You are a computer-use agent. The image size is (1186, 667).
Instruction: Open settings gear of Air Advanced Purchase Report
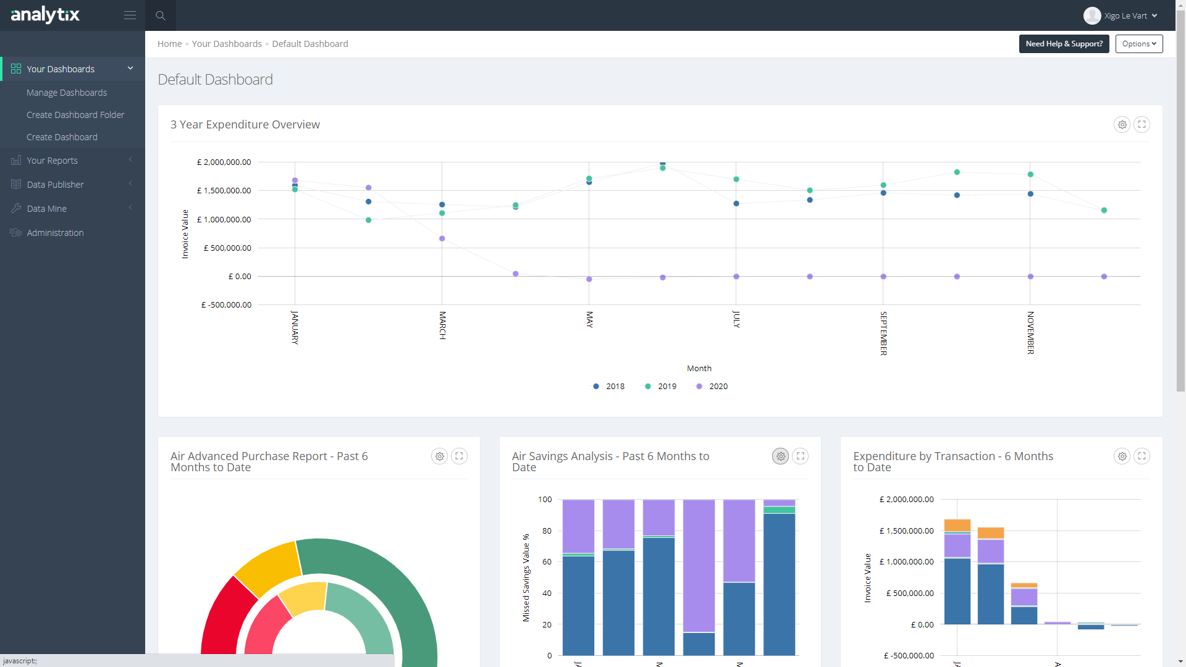coord(439,456)
